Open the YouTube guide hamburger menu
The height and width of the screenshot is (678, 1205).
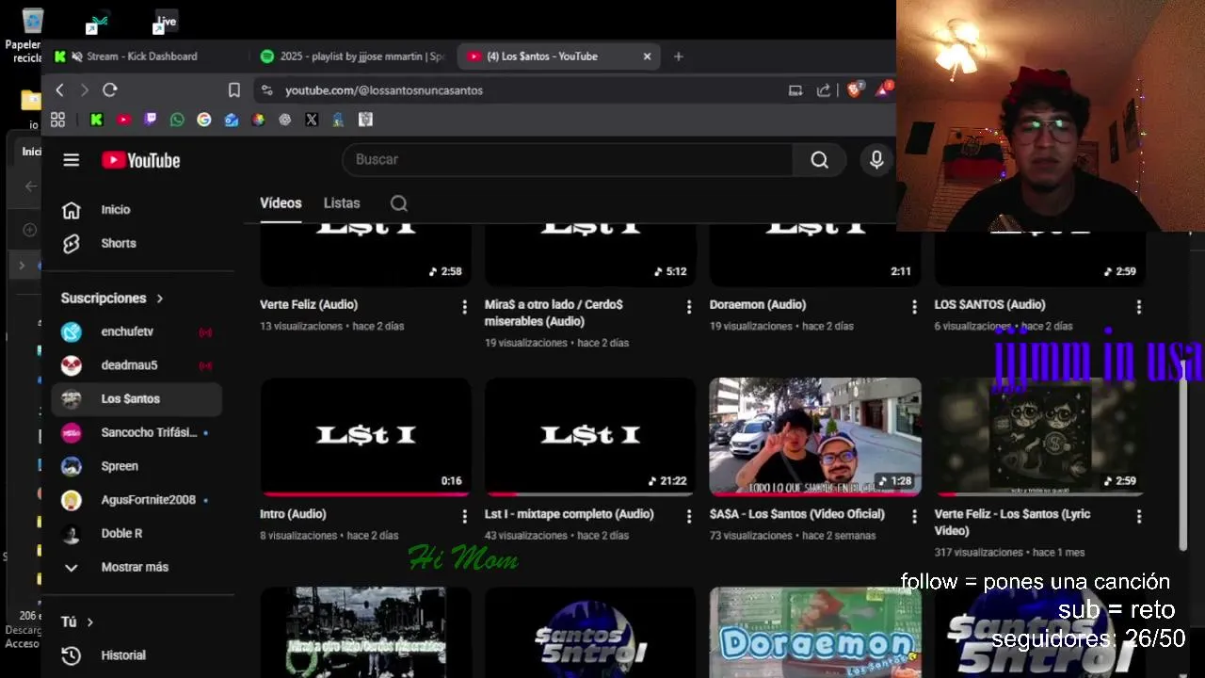click(71, 160)
